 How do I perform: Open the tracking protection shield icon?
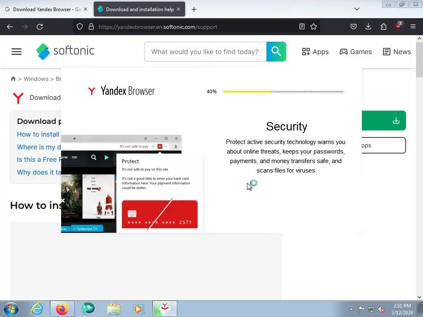click(80, 27)
